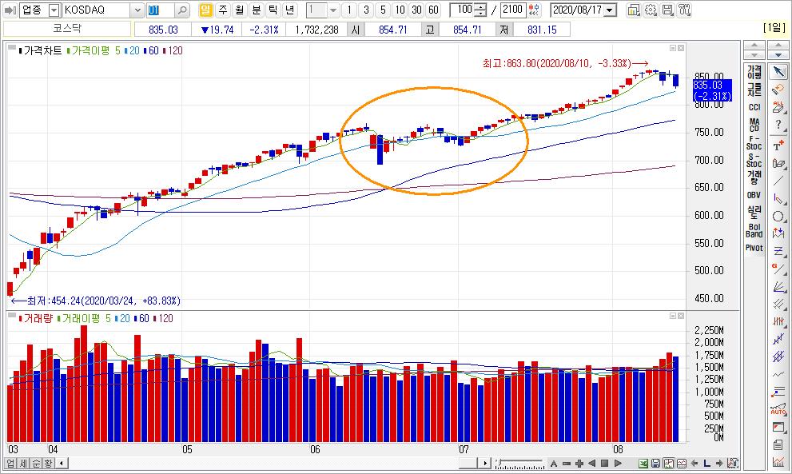Open the question mark help tool
The width and height of the screenshot is (792, 474).
[x=778, y=125]
